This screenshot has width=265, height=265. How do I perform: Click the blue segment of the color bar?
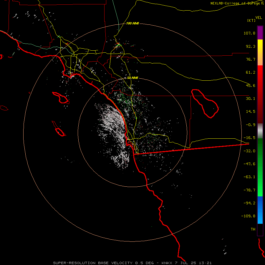[x=260, y=210]
